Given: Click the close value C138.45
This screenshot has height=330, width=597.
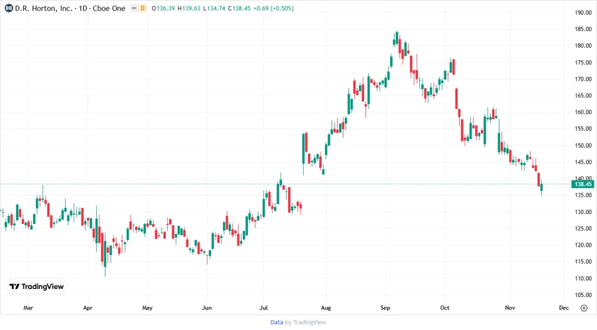Looking at the screenshot, I should 239,8.
